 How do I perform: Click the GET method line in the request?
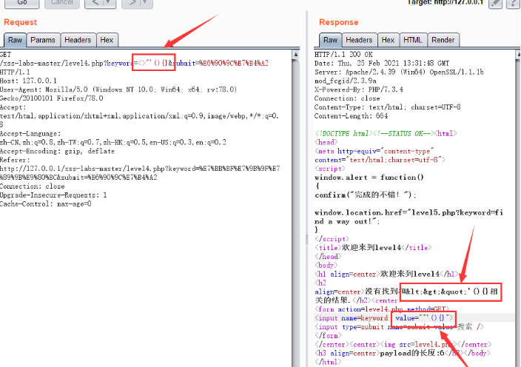point(5,55)
